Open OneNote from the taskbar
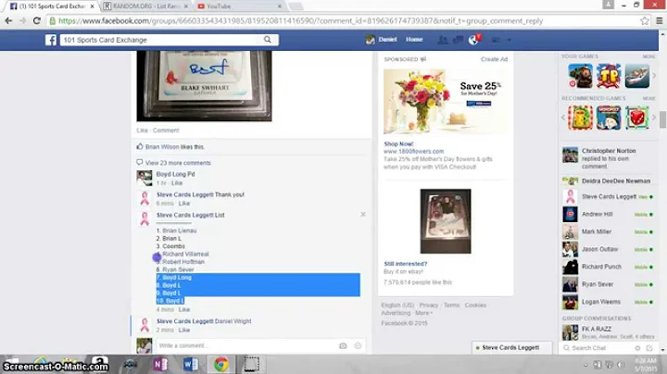This screenshot has width=667, height=374. click(160, 364)
